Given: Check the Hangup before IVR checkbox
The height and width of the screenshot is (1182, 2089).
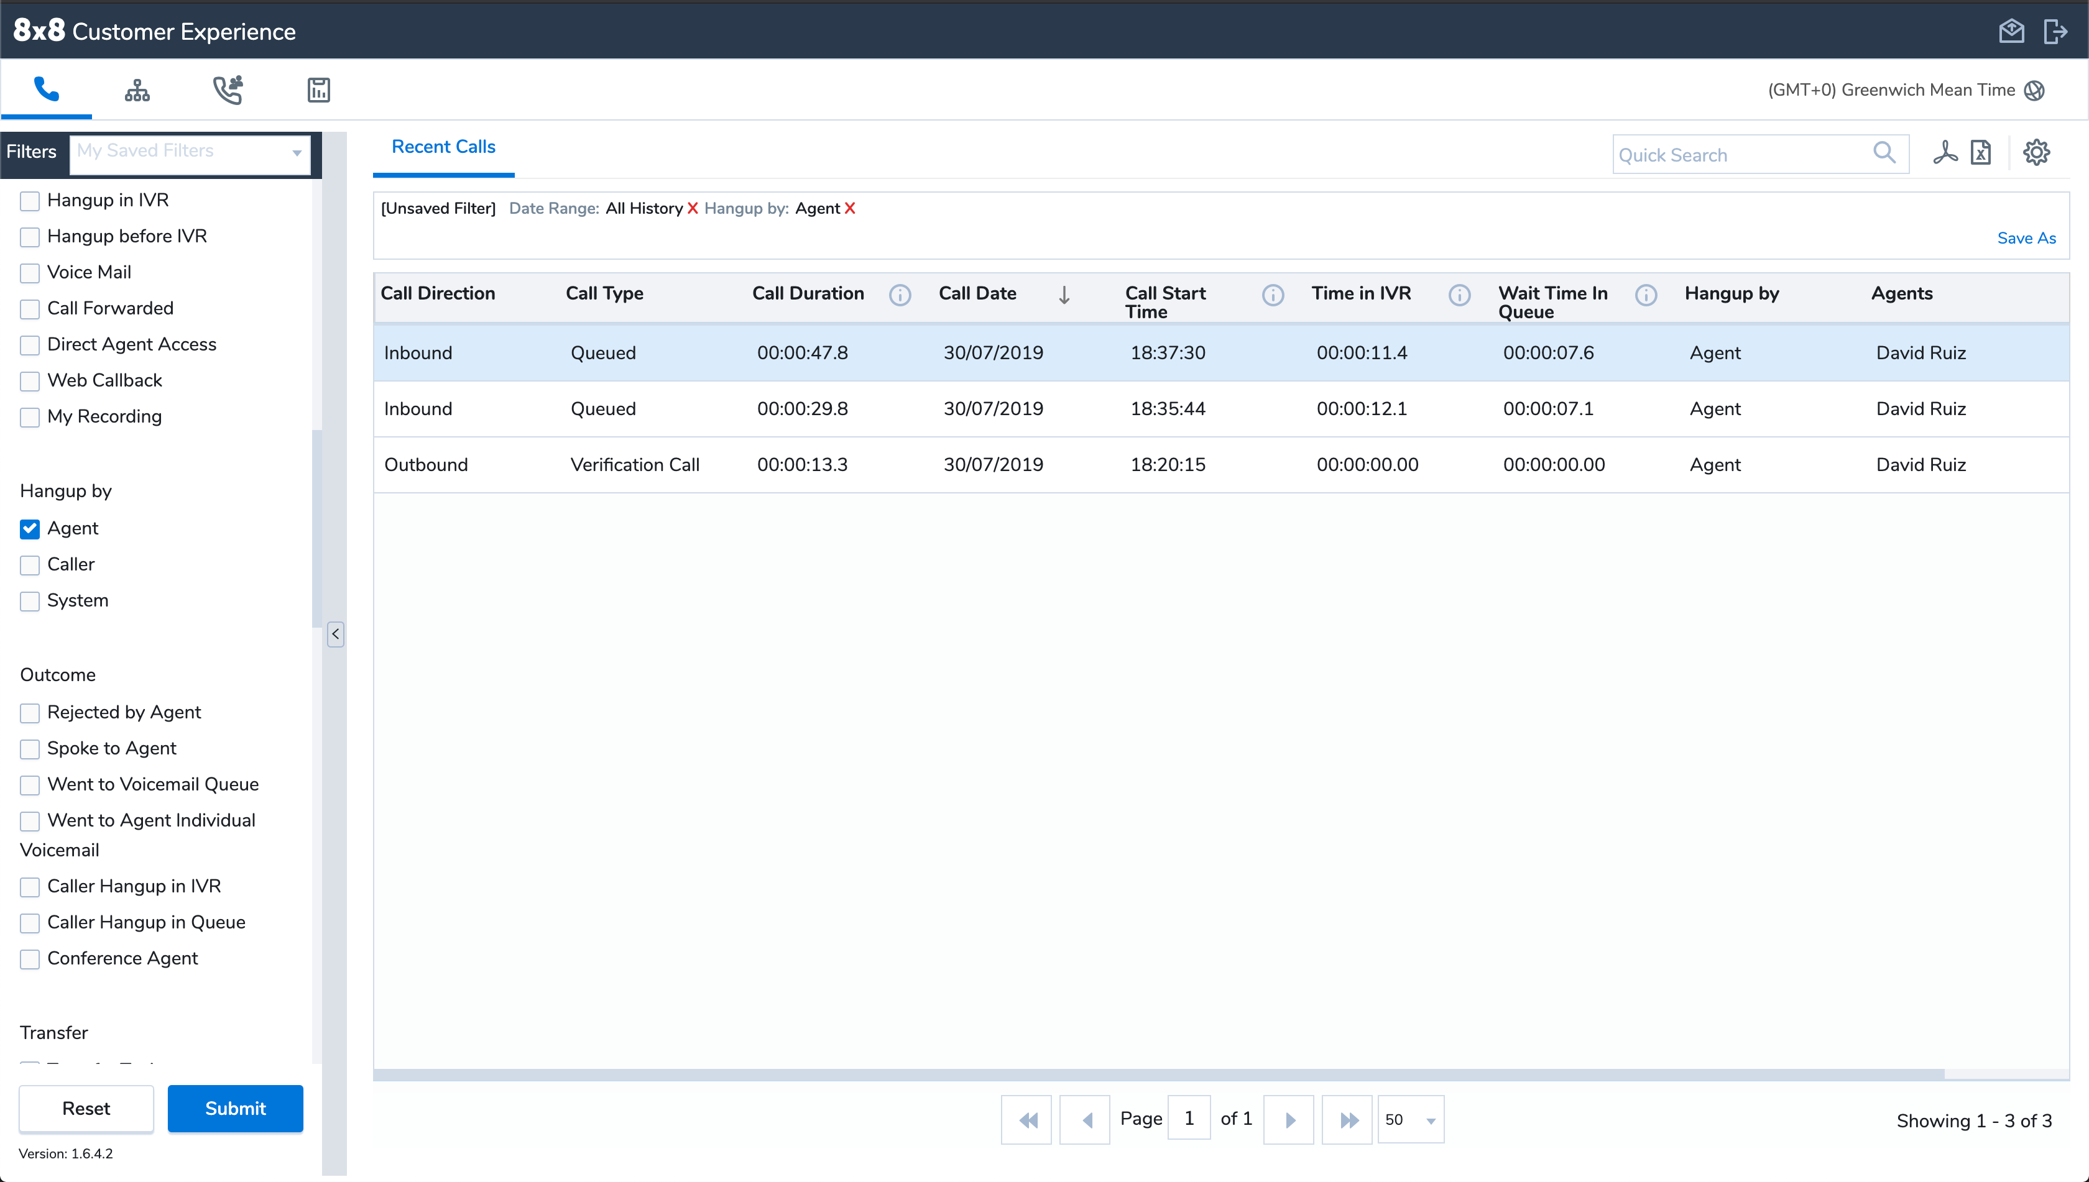Looking at the screenshot, I should (30, 236).
